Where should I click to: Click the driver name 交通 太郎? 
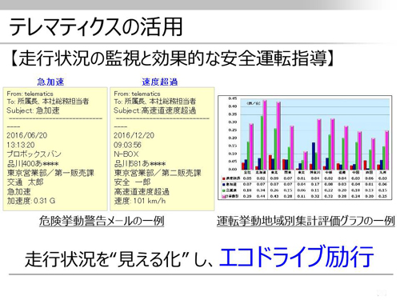click(25, 182)
